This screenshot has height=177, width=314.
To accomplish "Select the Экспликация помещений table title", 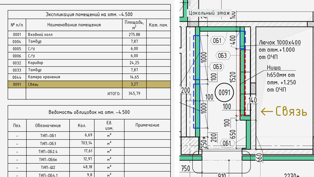I will pos(89,14).
